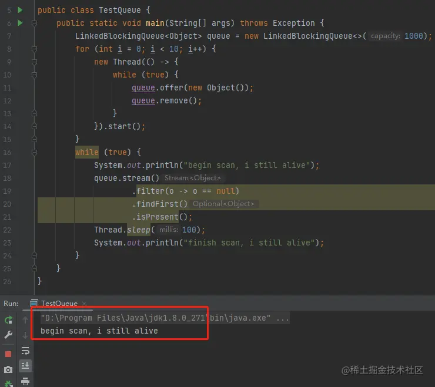Screen dimensions: 435x387
Task: Click the 'millis:' inlay hint on line 22
Action: pyautogui.click(x=168, y=230)
